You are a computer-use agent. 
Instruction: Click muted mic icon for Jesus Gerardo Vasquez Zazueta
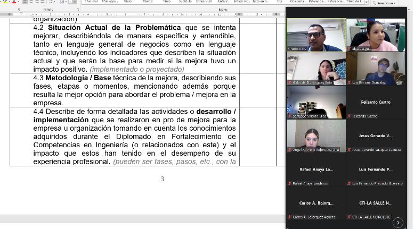pos(349,150)
